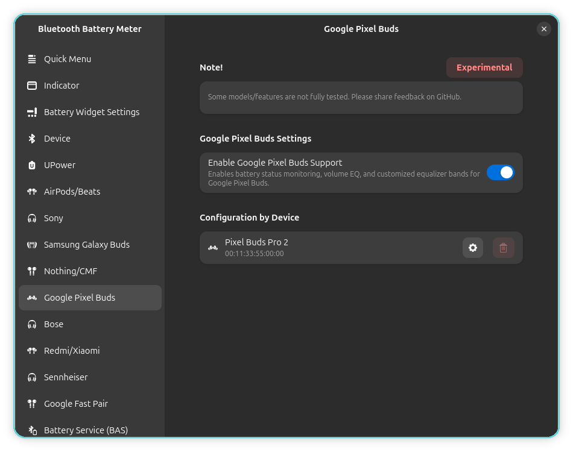Click MAC address 00:11:33:55:00:00
Viewport: 573px width, 452px height.
(x=254, y=254)
